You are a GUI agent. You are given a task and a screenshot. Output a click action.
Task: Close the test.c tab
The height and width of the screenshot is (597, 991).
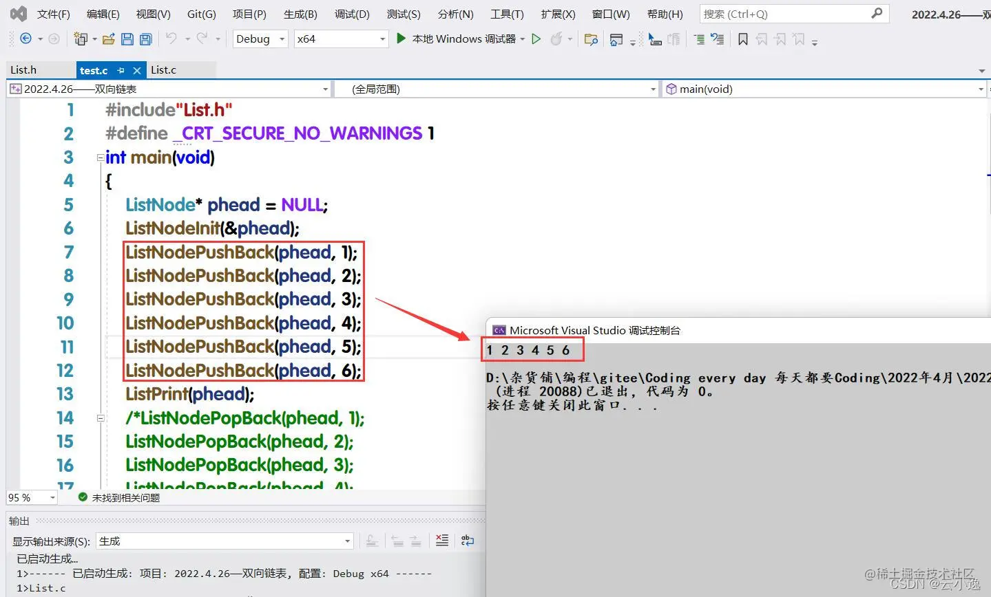pos(136,70)
